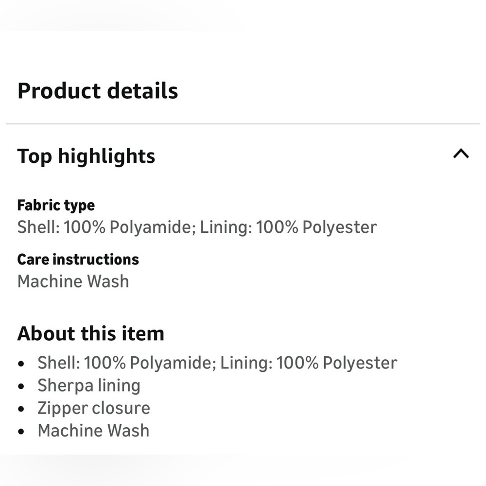Click the Fabric type label
This screenshot has width=486, height=486.
pos(56,205)
